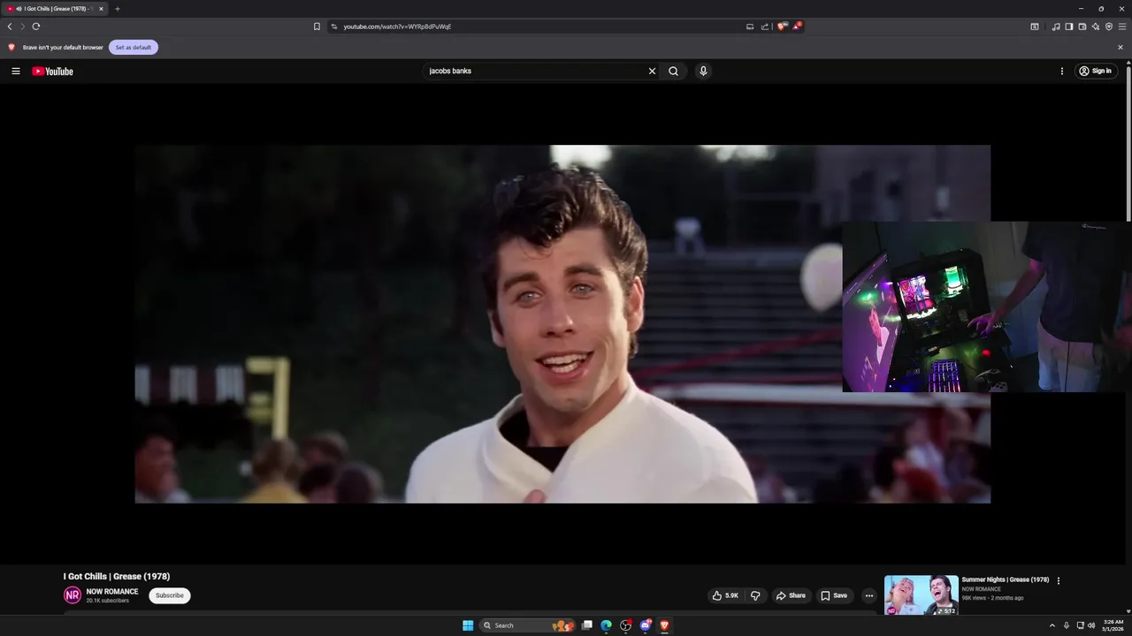
Task: Open the tab search icon on the toolbar
Action: coord(1035,26)
